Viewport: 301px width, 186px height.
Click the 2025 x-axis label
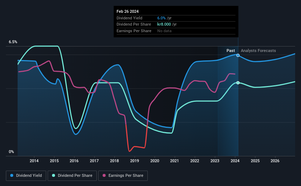(x=255, y=161)
